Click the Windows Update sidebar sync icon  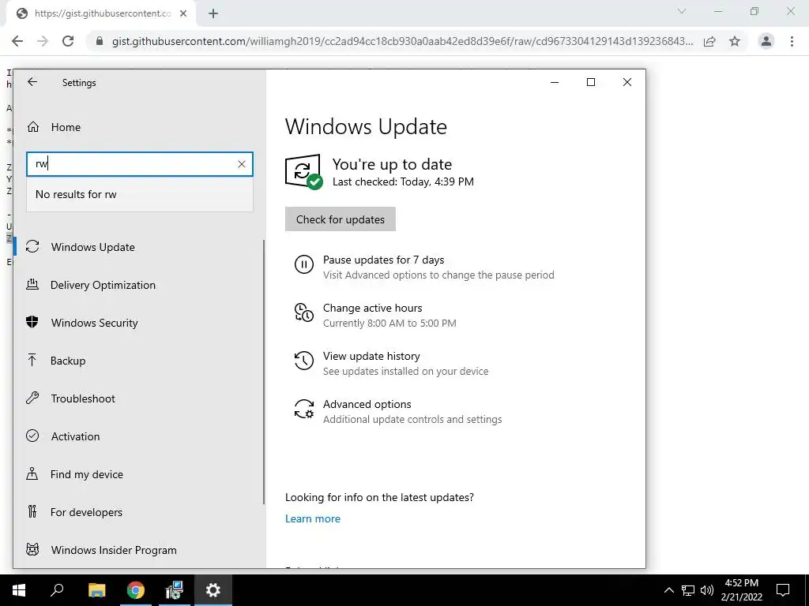tap(32, 247)
